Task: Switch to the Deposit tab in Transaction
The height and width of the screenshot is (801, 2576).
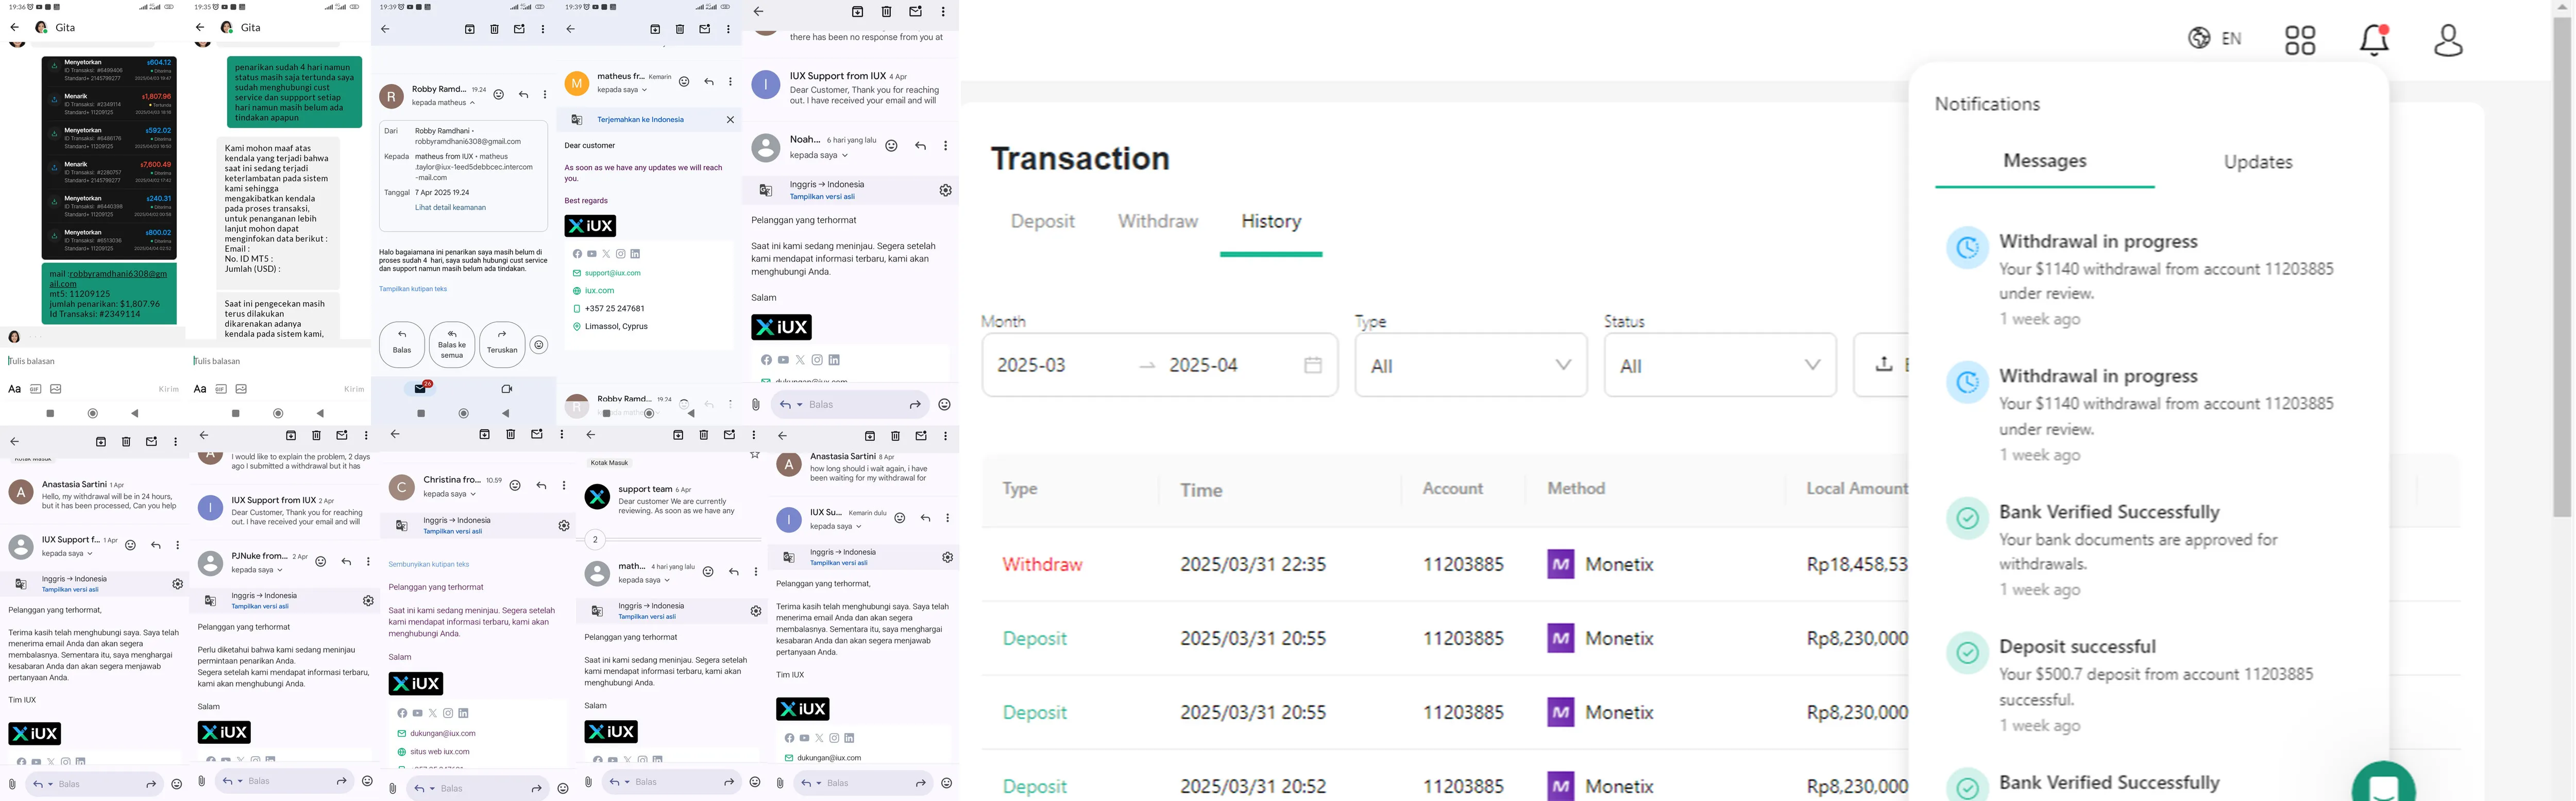Action: point(1043,222)
